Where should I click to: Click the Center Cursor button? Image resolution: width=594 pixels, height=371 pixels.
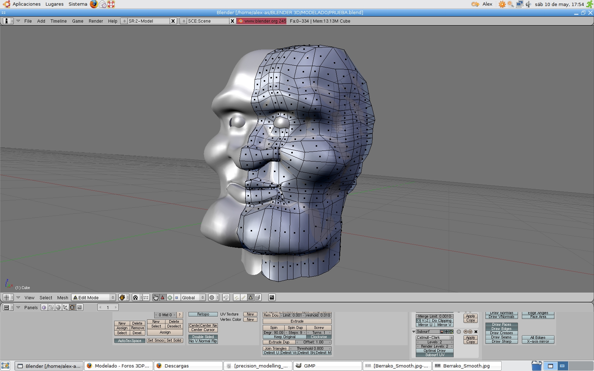(203, 330)
